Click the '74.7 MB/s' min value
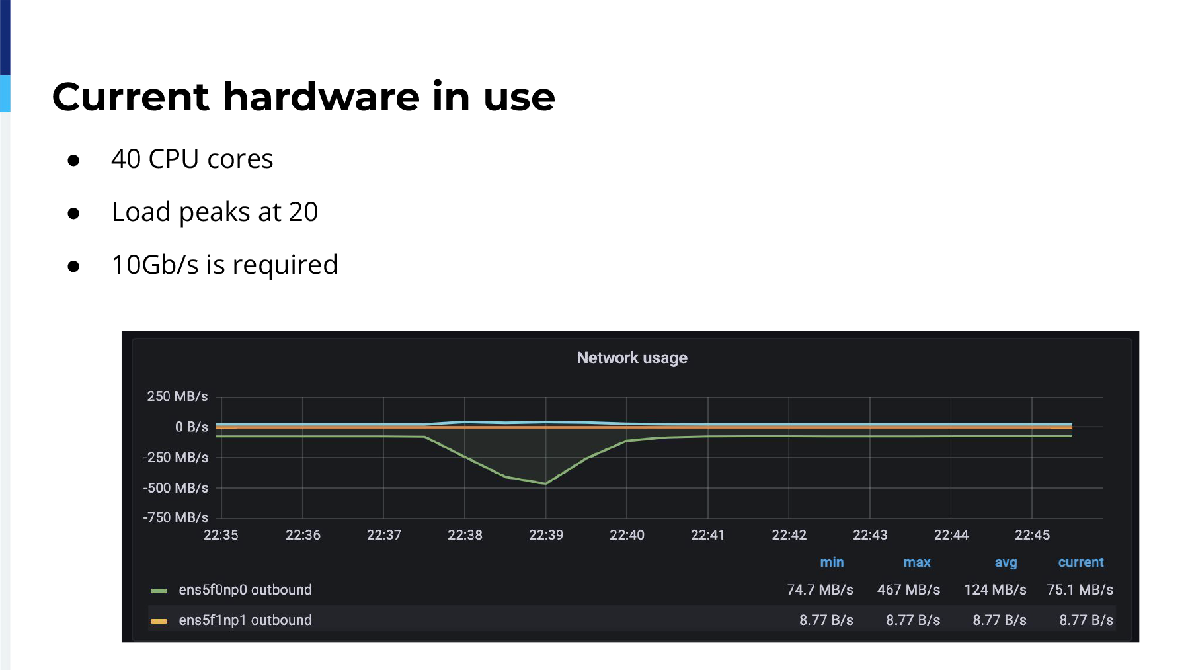Viewport: 1190px width, 670px height. [820, 590]
